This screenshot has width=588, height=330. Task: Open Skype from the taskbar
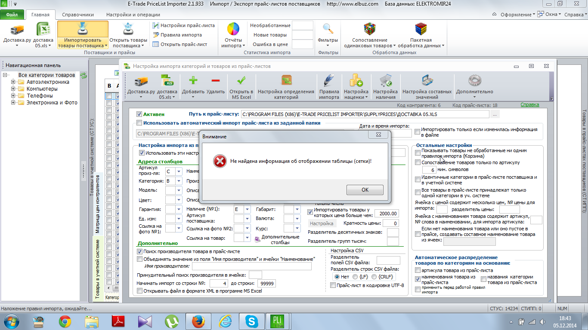251,321
